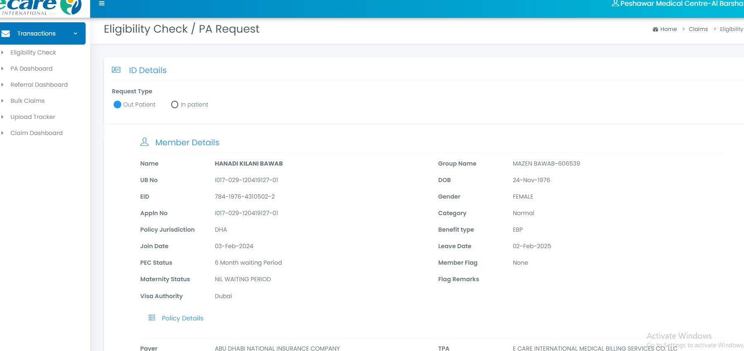The height and width of the screenshot is (351, 744).
Task: Click the envelope icon beside Transactions
Action: click(6, 33)
